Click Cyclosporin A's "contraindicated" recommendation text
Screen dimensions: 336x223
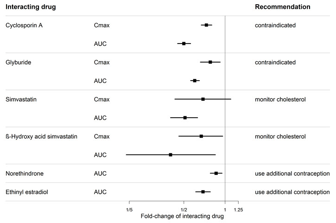point(275,25)
